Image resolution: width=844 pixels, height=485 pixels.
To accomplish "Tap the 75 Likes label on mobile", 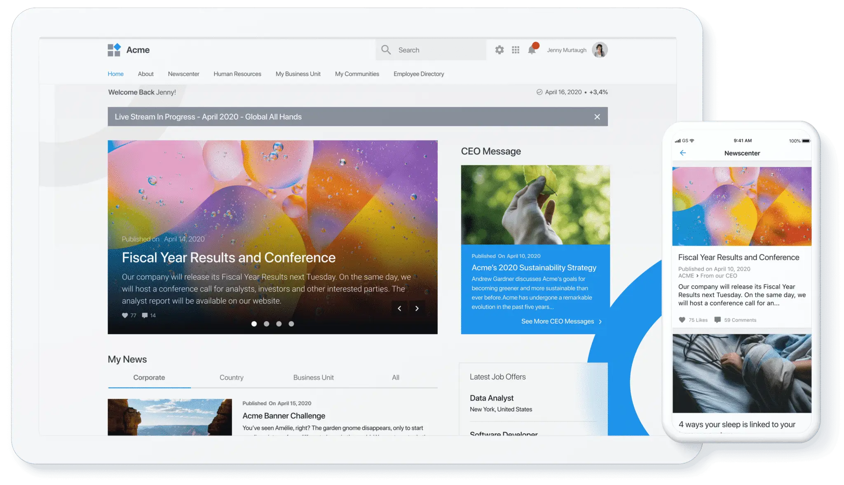I will (x=698, y=320).
